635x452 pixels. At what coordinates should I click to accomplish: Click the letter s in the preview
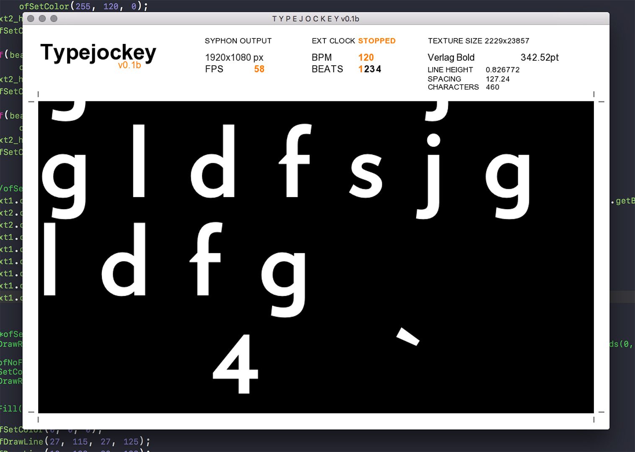point(366,176)
